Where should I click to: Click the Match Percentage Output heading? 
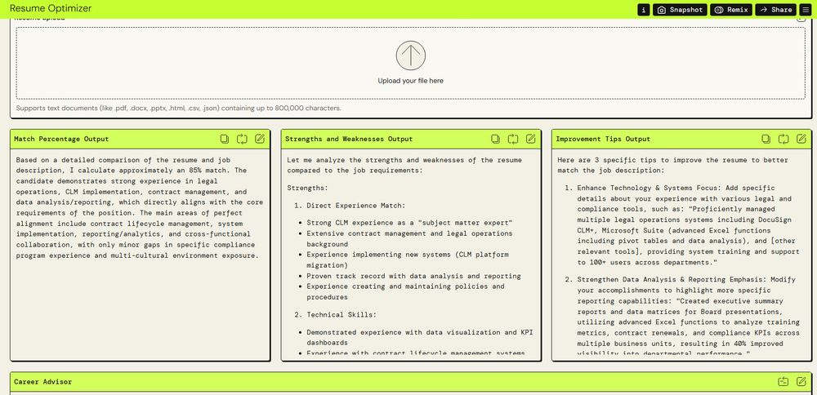click(61, 139)
